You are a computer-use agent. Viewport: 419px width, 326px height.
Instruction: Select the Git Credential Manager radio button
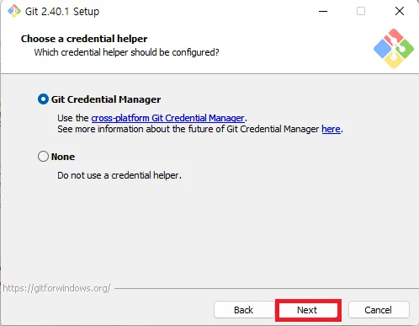point(43,99)
